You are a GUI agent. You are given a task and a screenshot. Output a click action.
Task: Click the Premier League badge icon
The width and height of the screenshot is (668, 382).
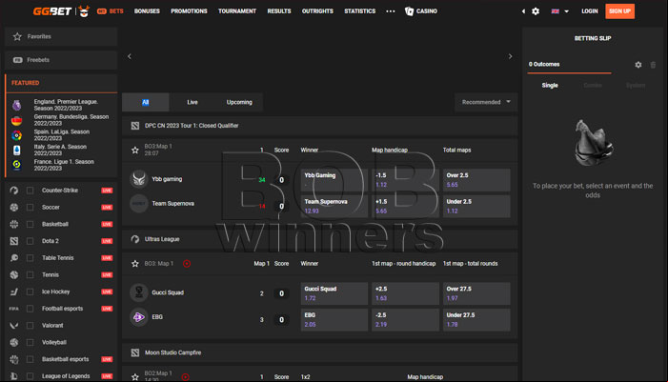tap(16, 105)
